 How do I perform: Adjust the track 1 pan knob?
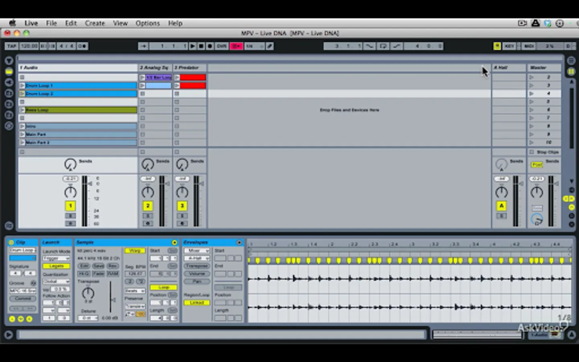click(70, 192)
